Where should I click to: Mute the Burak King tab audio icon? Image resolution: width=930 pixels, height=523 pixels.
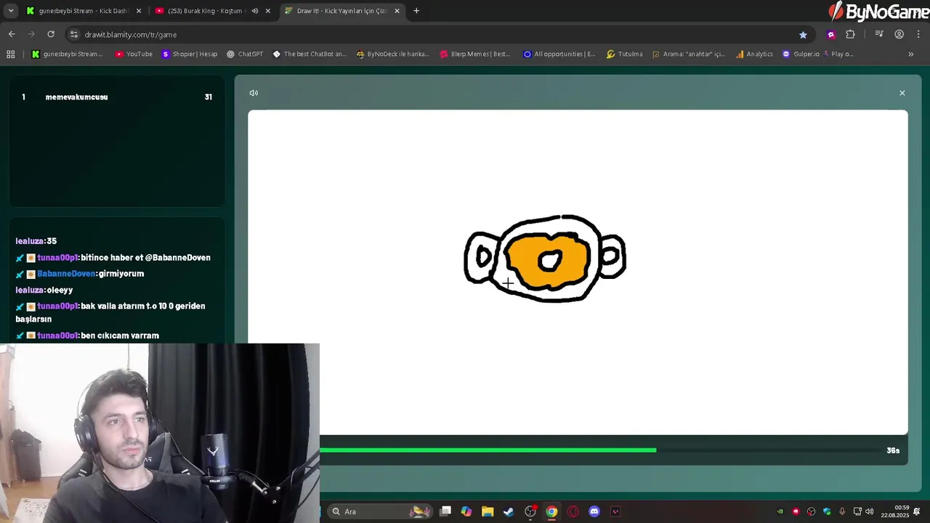[x=254, y=11]
